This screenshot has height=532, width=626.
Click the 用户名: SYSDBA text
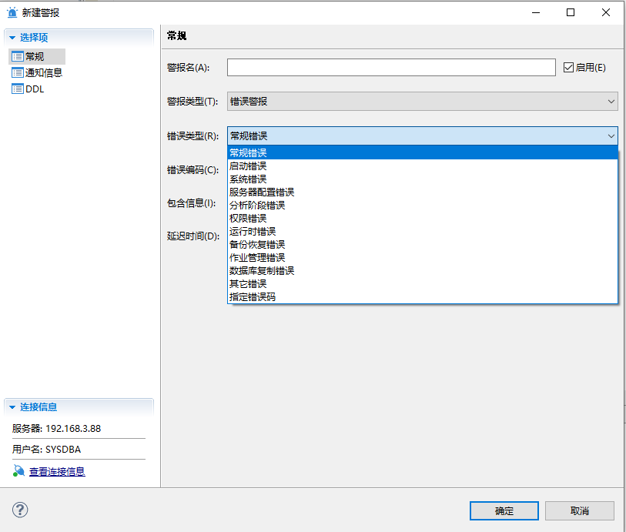tap(46, 450)
